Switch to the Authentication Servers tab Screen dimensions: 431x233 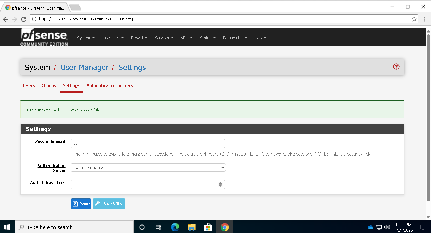coord(109,85)
